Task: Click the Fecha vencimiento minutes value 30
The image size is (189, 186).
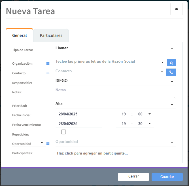Action: click(140, 124)
